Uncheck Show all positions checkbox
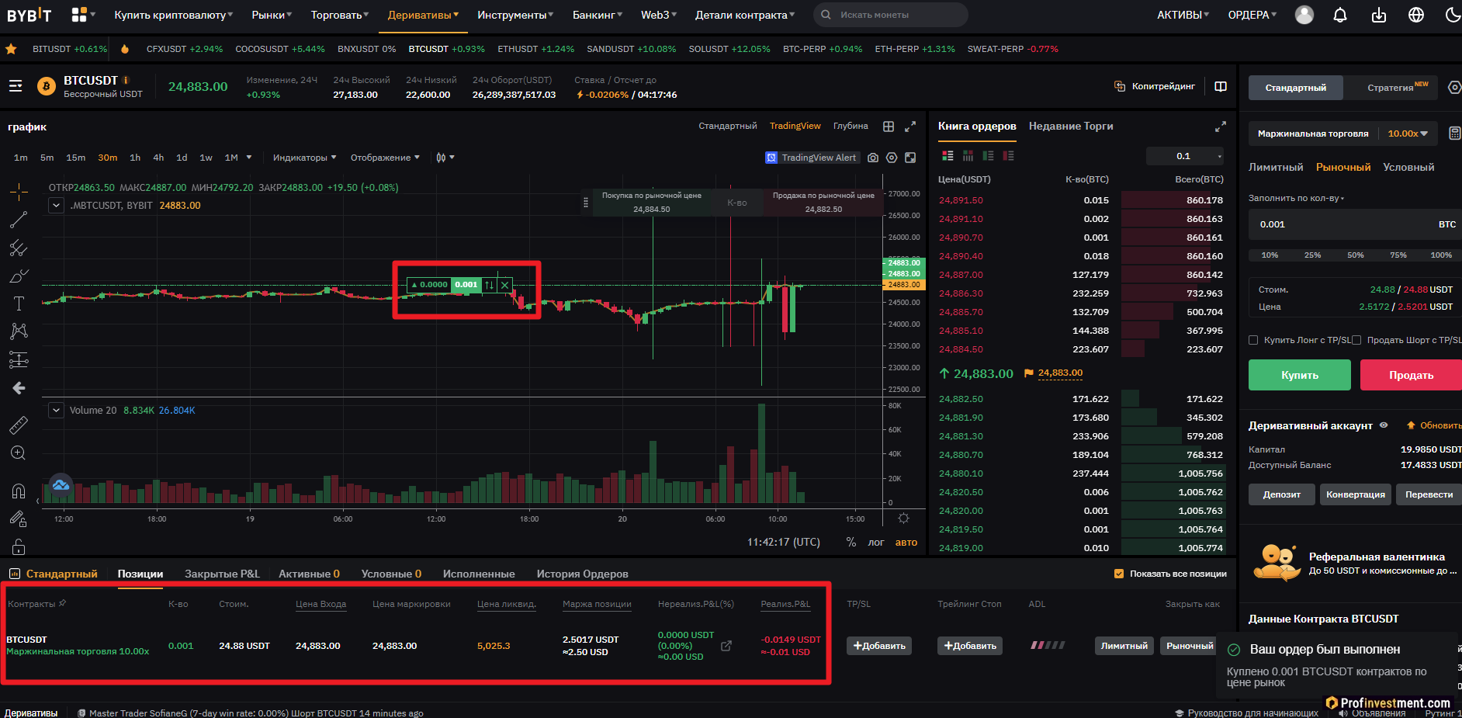The height and width of the screenshot is (718, 1462). click(1119, 574)
